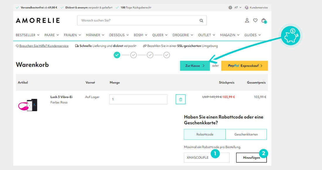
Task: Click the Stückpreis column header
Action: click(227, 83)
